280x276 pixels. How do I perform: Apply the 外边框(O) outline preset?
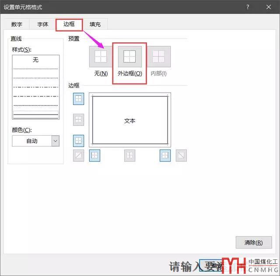tap(129, 56)
